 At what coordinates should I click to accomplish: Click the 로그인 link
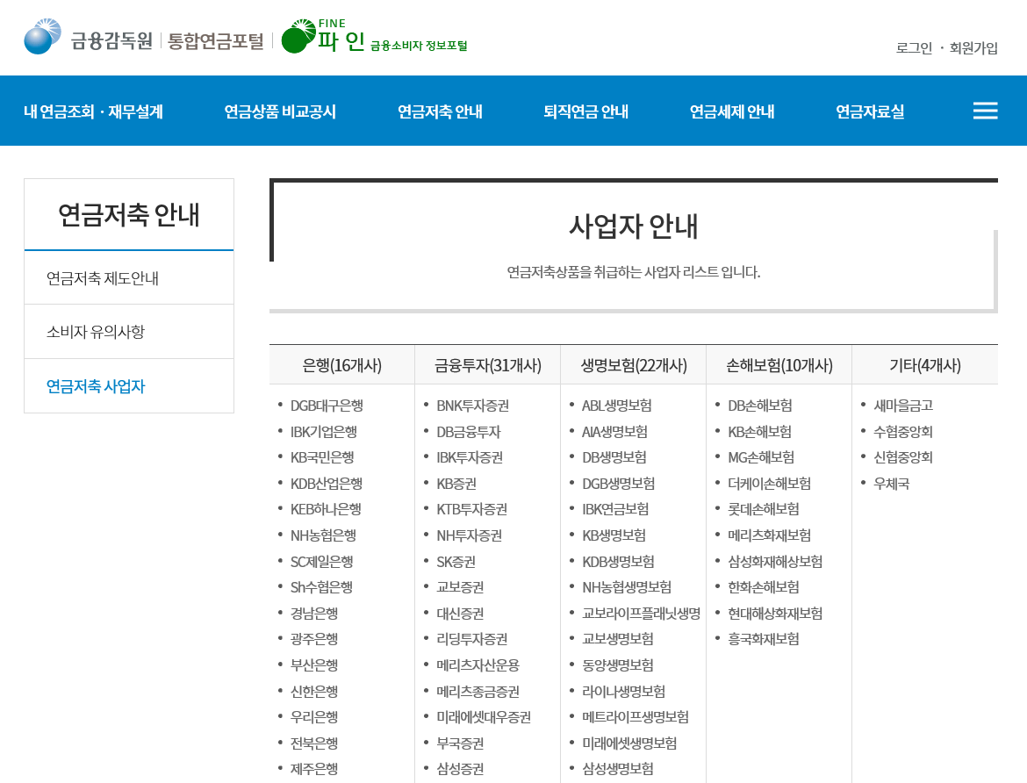914,47
